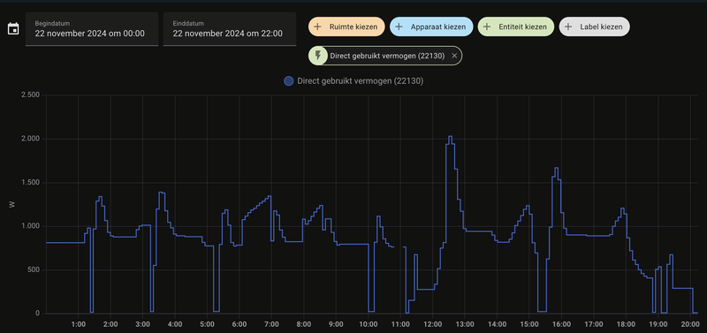707x333 pixels.
Task: Click the 1:00 time axis label
Action: [x=79, y=324]
